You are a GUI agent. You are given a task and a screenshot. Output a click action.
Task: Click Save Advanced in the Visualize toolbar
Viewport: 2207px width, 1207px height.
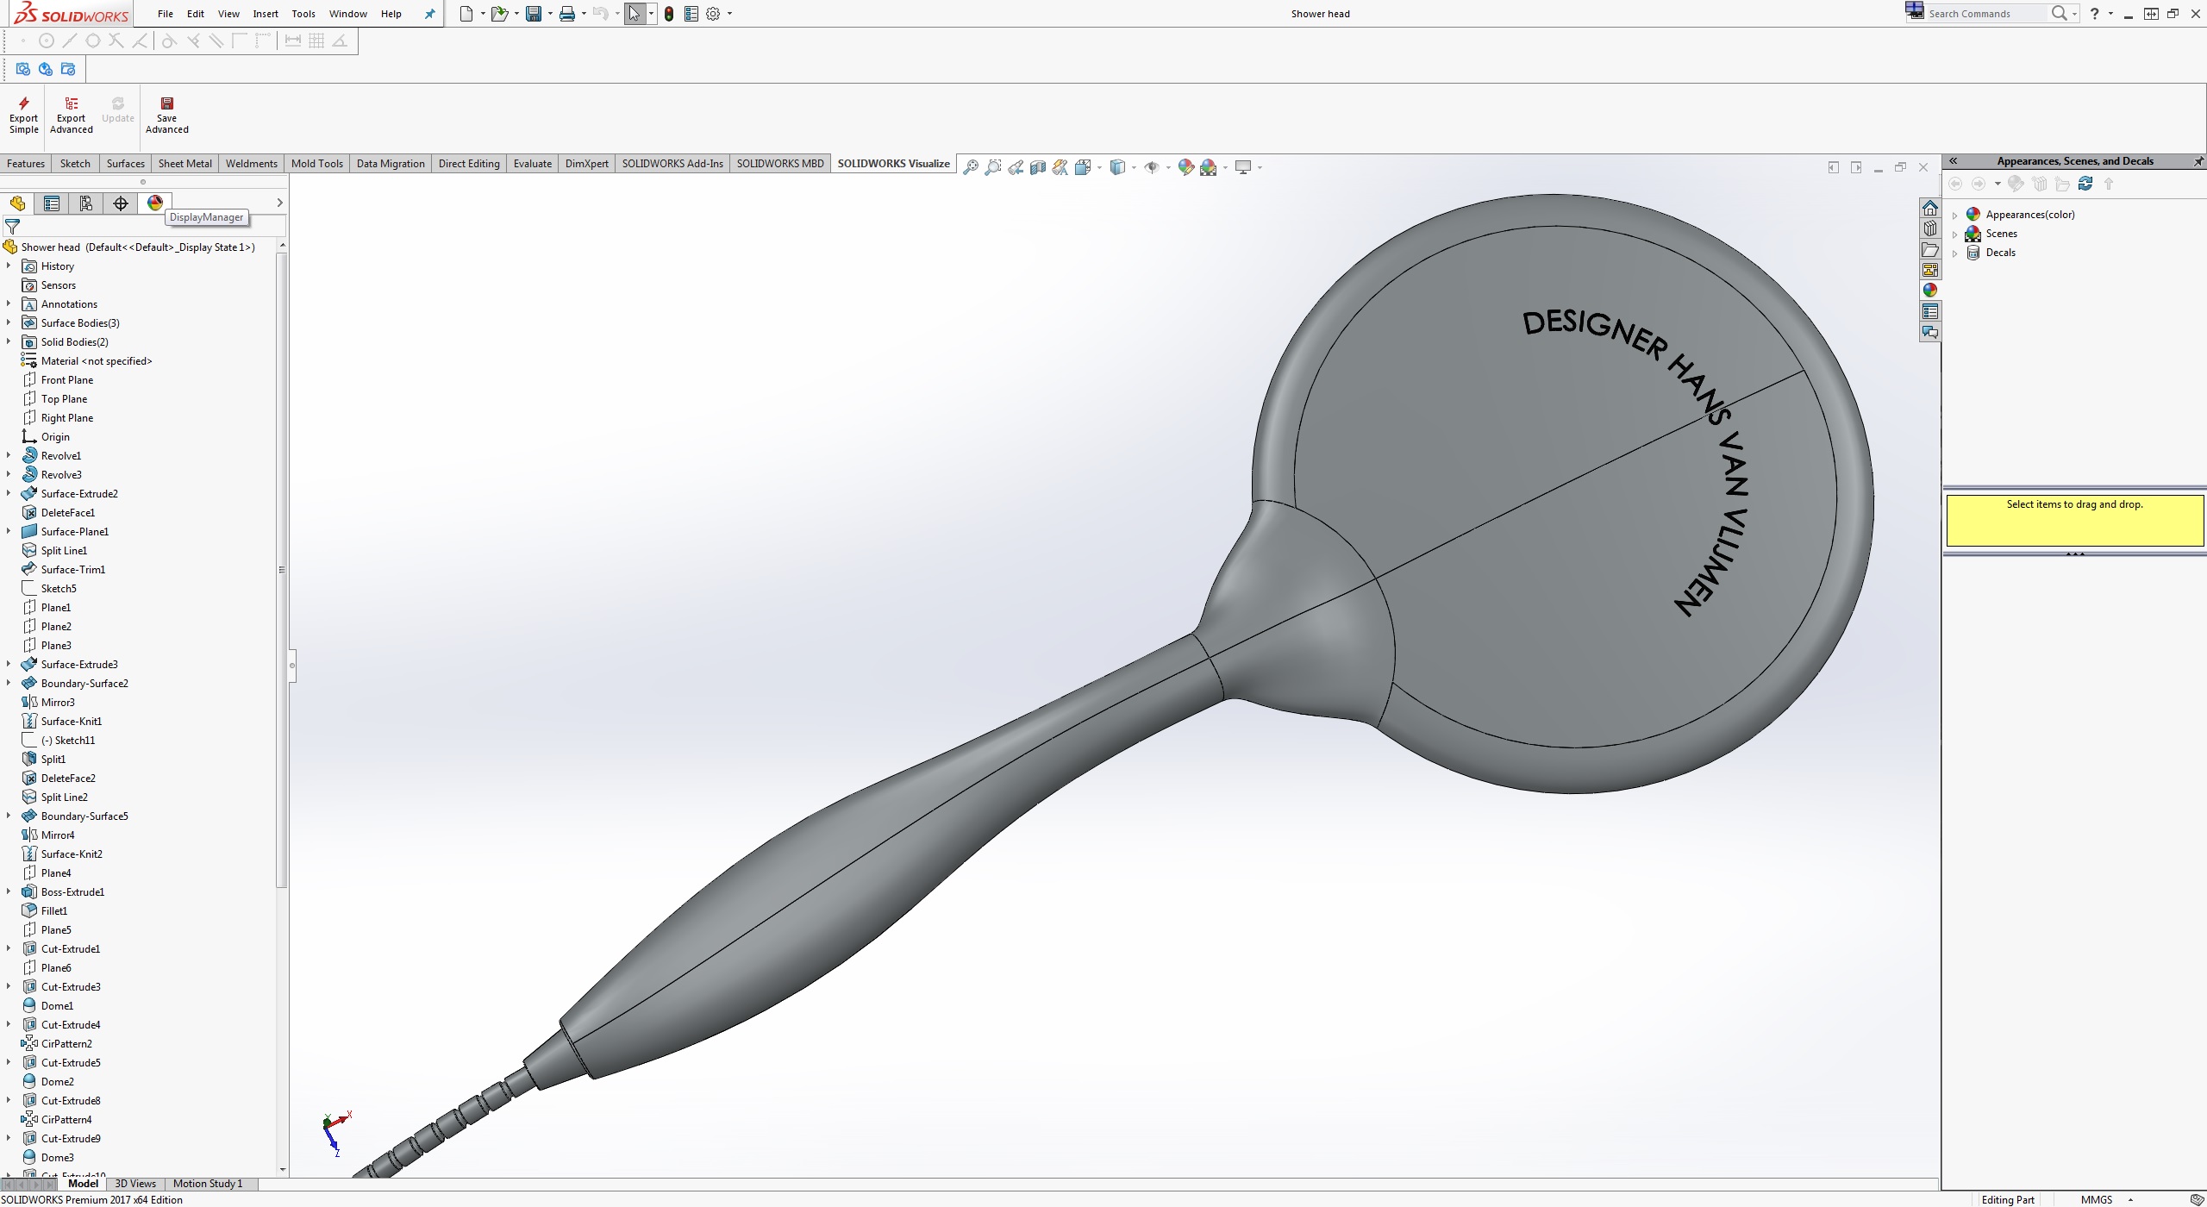pos(166,115)
